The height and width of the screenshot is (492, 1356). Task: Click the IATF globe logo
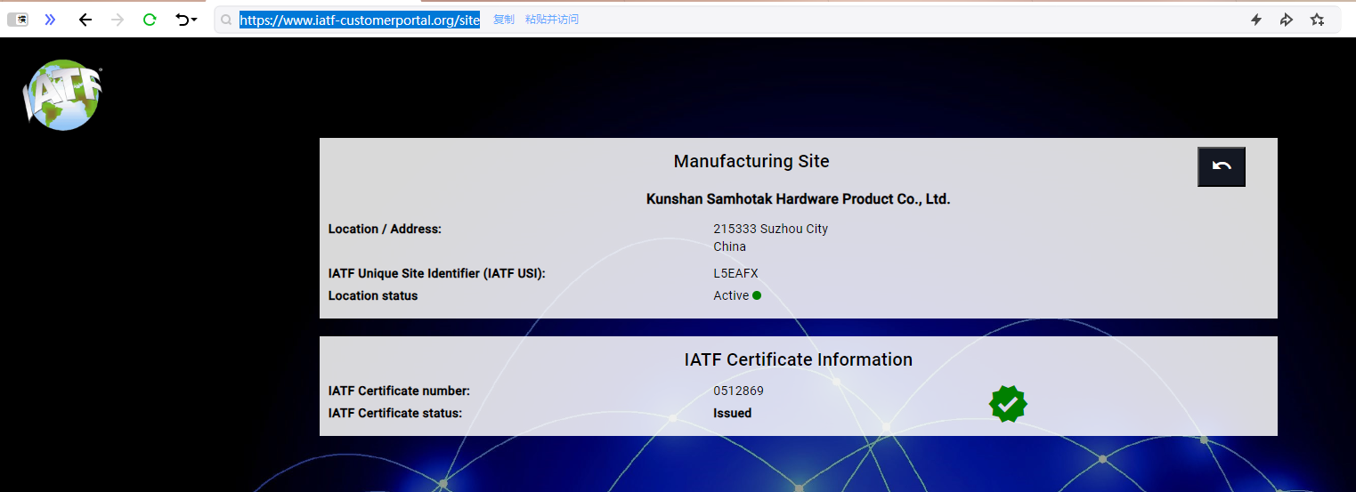[62, 94]
